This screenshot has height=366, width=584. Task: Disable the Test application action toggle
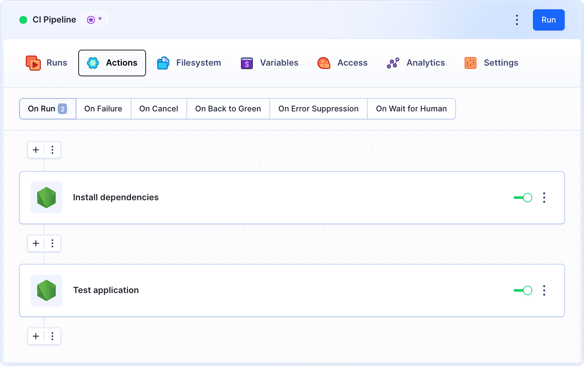click(x=523, y=290)
